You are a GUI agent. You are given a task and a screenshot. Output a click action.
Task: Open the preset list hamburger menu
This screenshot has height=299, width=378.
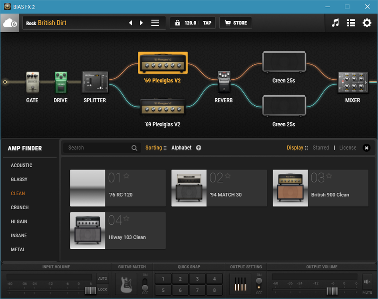(x=155, y=23)
